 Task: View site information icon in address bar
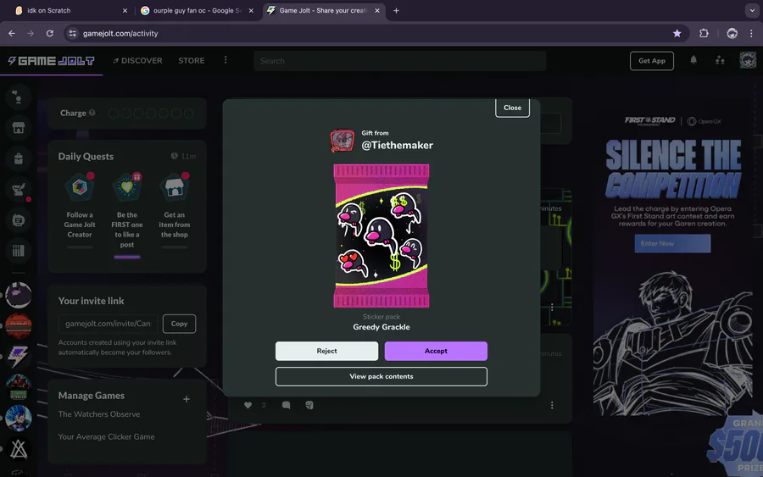(x=73, y=33)
